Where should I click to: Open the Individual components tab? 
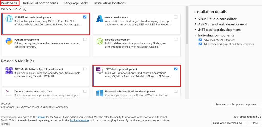[40, 3]
